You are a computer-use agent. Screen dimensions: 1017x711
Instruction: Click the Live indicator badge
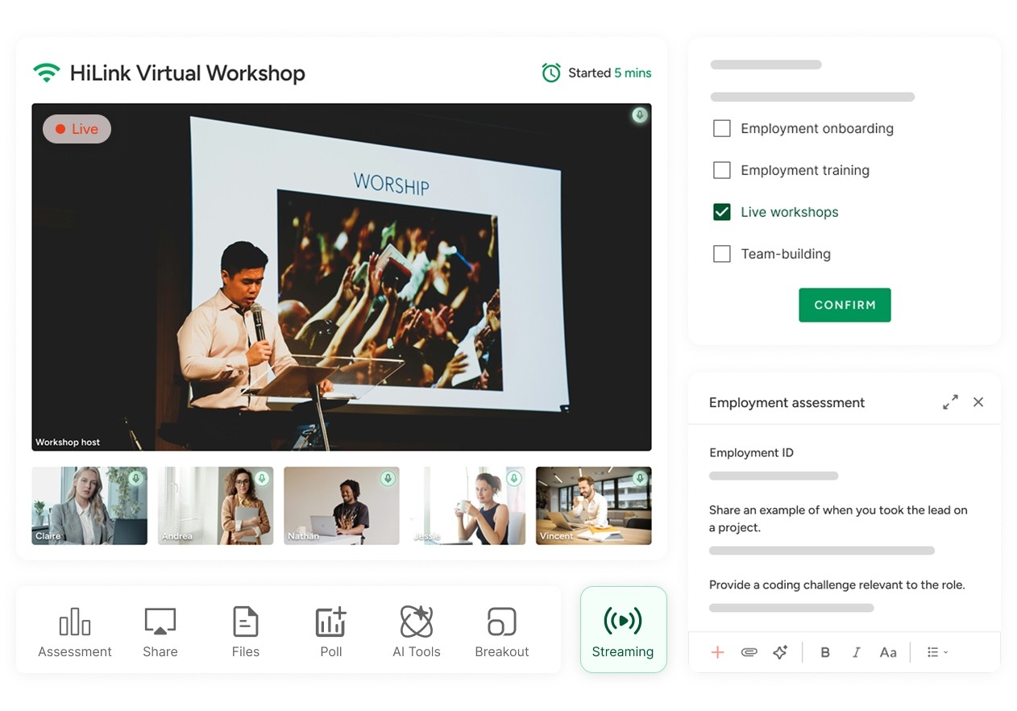(x=77, y=129)
